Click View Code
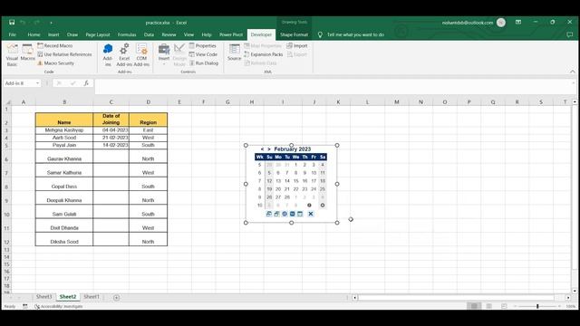This screenshot has height=326, width=580. pyautogui.click(x=203, y=54)
